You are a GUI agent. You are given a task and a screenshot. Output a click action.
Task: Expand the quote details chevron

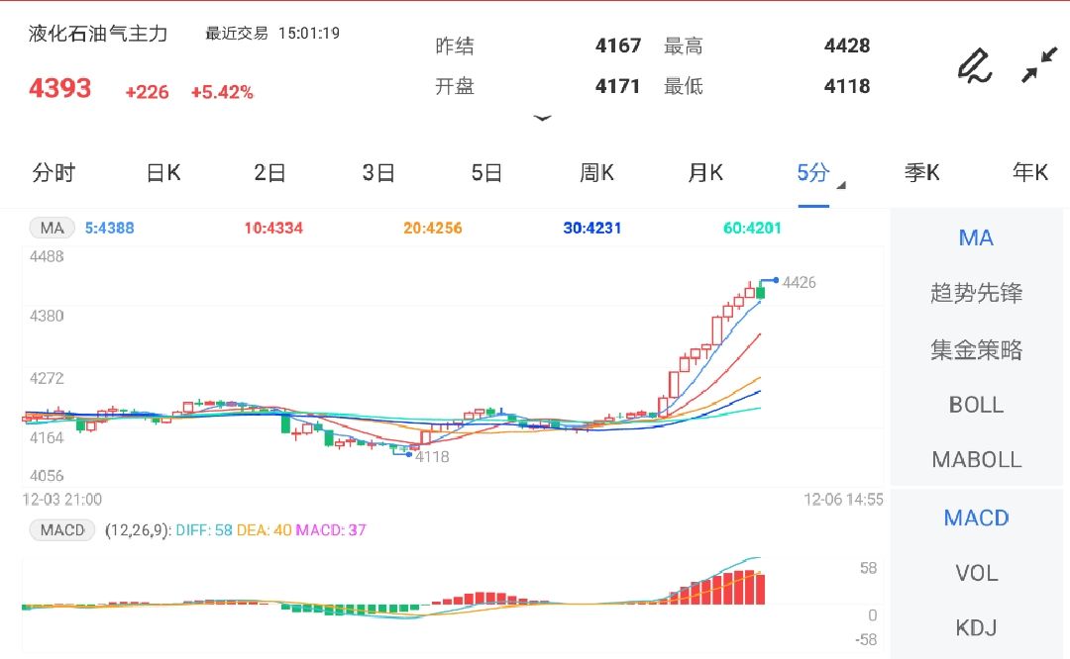click(x=543, y=118)
